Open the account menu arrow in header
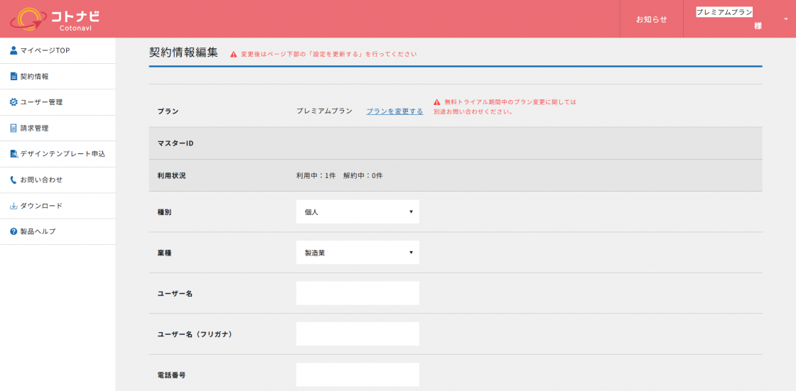 785,19
